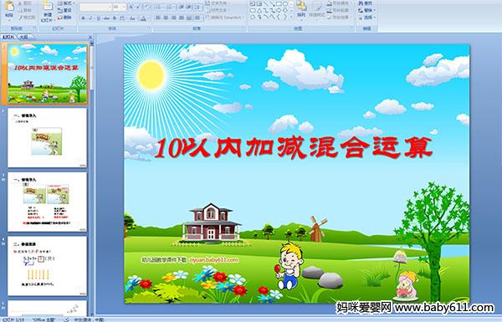Click the Decrease Indent icon
This screenshot has width=502, height=322.
coord(182,7)
